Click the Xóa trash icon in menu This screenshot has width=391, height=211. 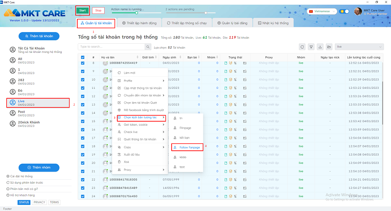click(119, 162)
